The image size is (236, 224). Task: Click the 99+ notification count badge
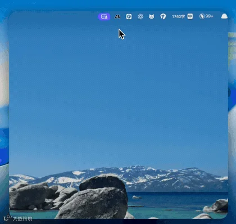tap(209, 16)
